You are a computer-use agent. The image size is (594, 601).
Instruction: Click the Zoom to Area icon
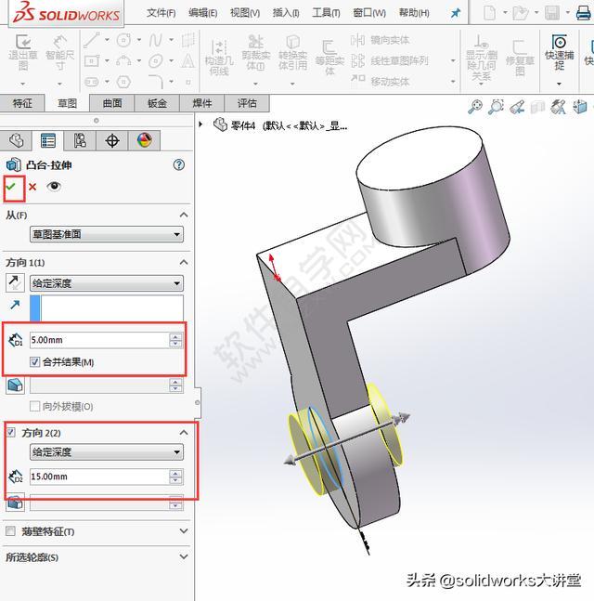point(496,107)
